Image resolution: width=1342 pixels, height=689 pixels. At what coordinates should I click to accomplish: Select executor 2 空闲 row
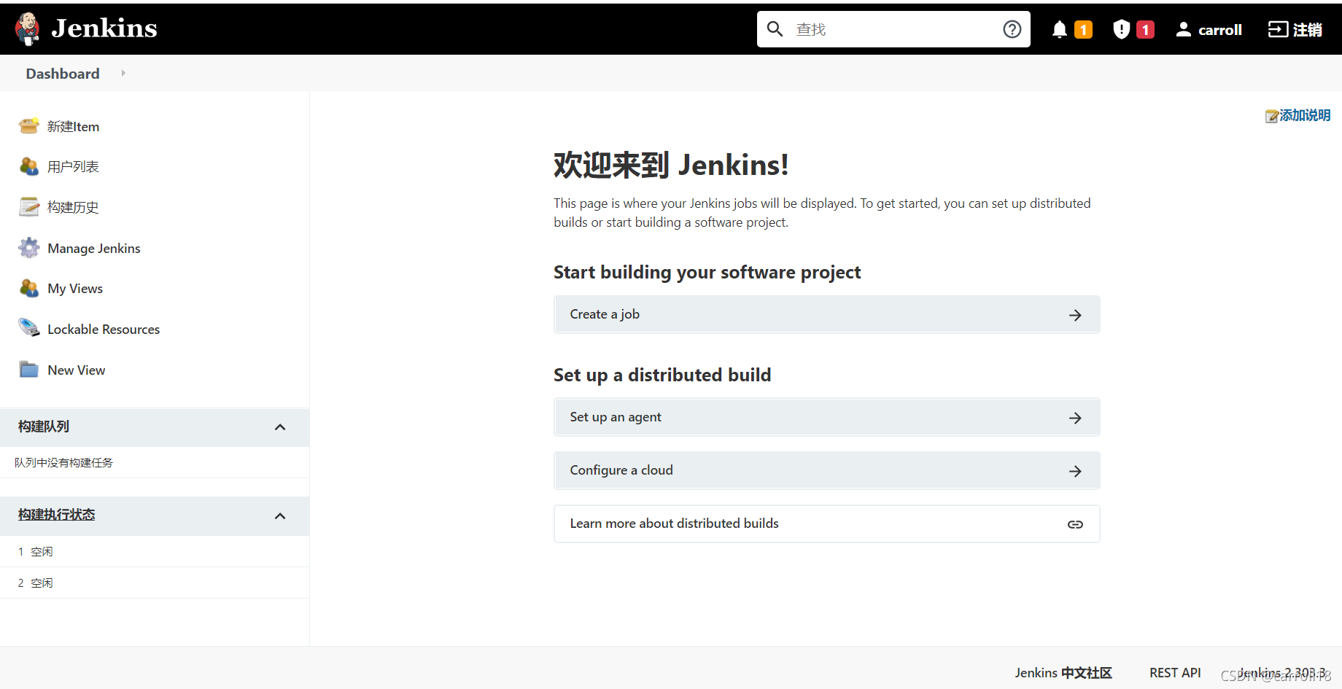click(155, 583)
